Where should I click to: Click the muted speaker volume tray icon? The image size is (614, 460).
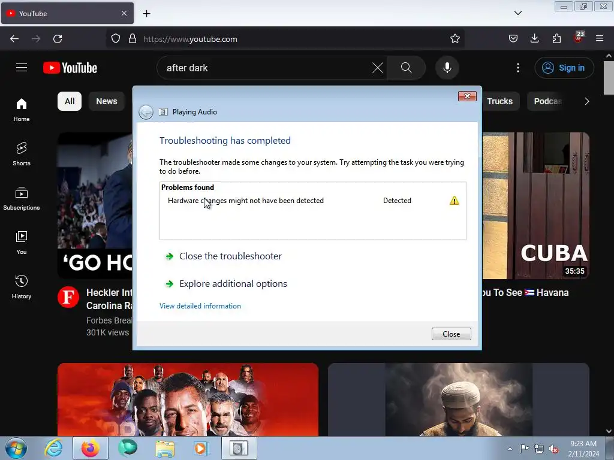[x=553, y=449]
